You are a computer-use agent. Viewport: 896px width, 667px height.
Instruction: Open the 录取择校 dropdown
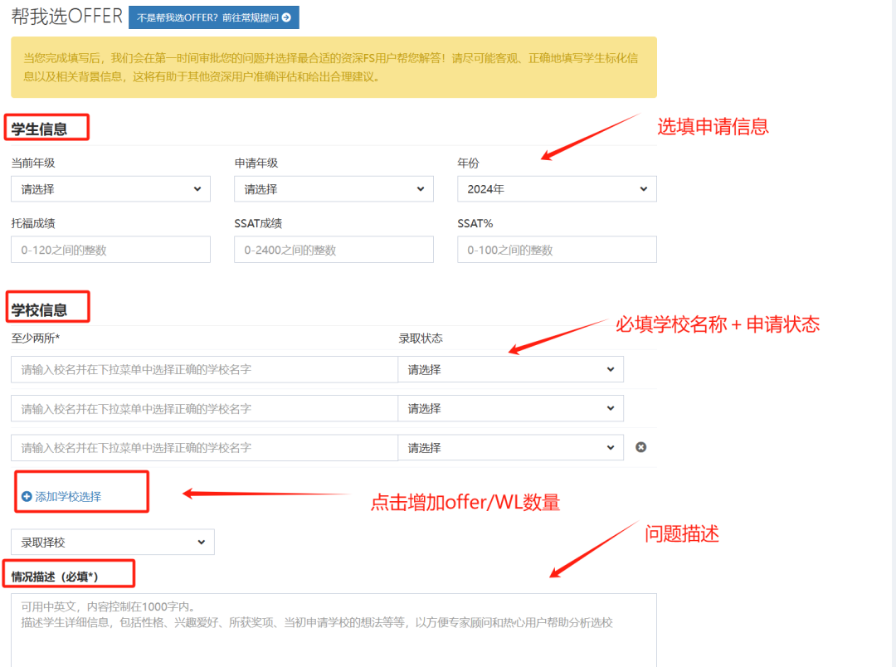(113, 542)
